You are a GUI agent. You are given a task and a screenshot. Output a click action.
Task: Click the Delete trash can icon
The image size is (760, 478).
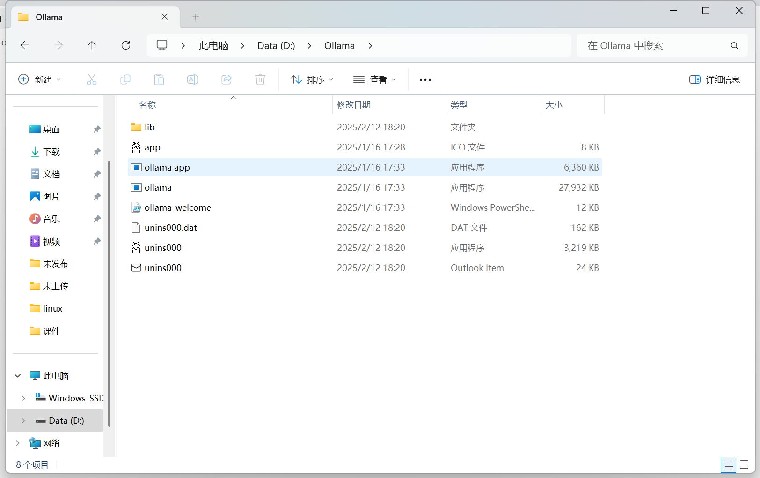click(x=260, y=79)
